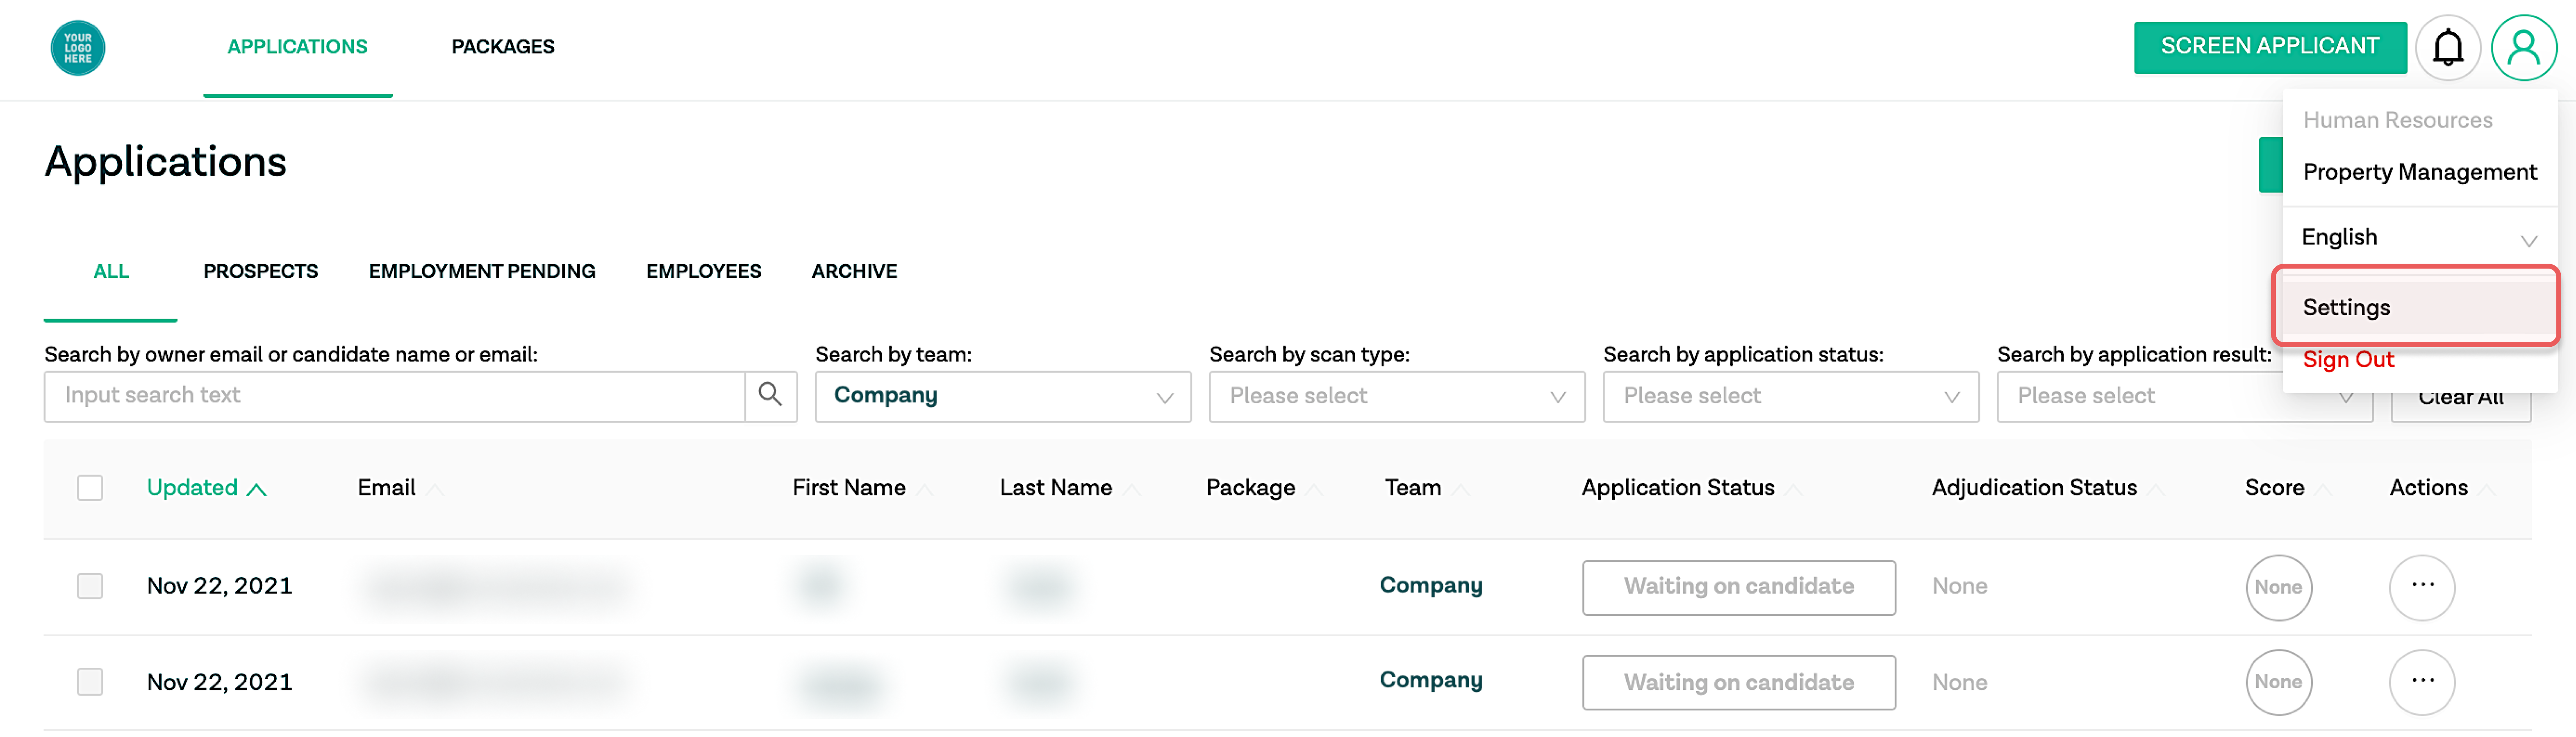Click the Screen Applicant button
2576x737 pixels.
2270,47
